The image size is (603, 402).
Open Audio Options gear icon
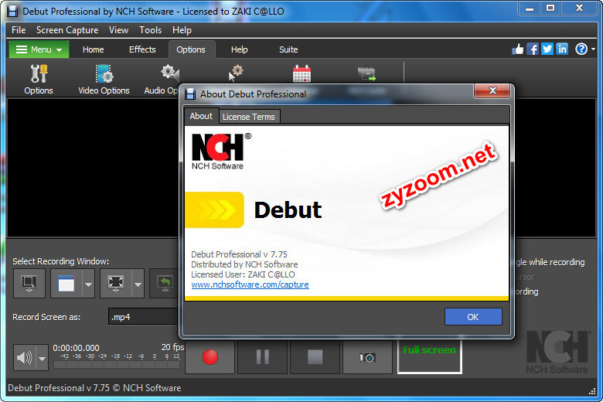pos(169,73)
